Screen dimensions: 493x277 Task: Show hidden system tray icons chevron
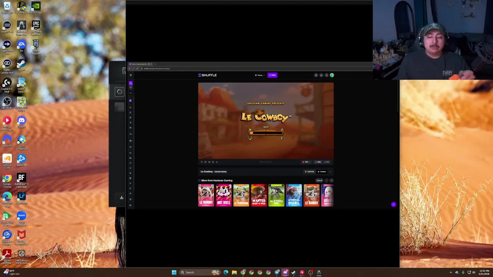tap(451, 272)
